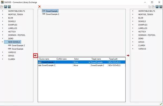The width and height of the screenshot is (163, 106).
Task: Expand LAMELLOS in the right library tree
Action: 133,28
